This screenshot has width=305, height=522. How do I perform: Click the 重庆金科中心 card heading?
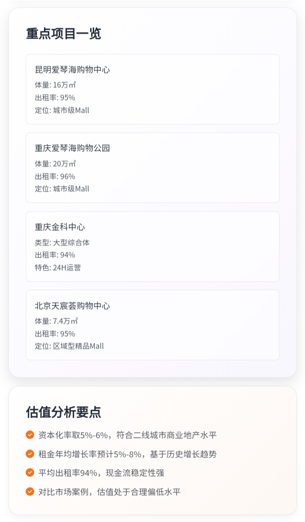tap(60, 227)
